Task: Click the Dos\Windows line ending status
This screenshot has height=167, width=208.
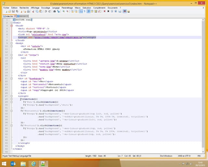Action: (166, 156)
